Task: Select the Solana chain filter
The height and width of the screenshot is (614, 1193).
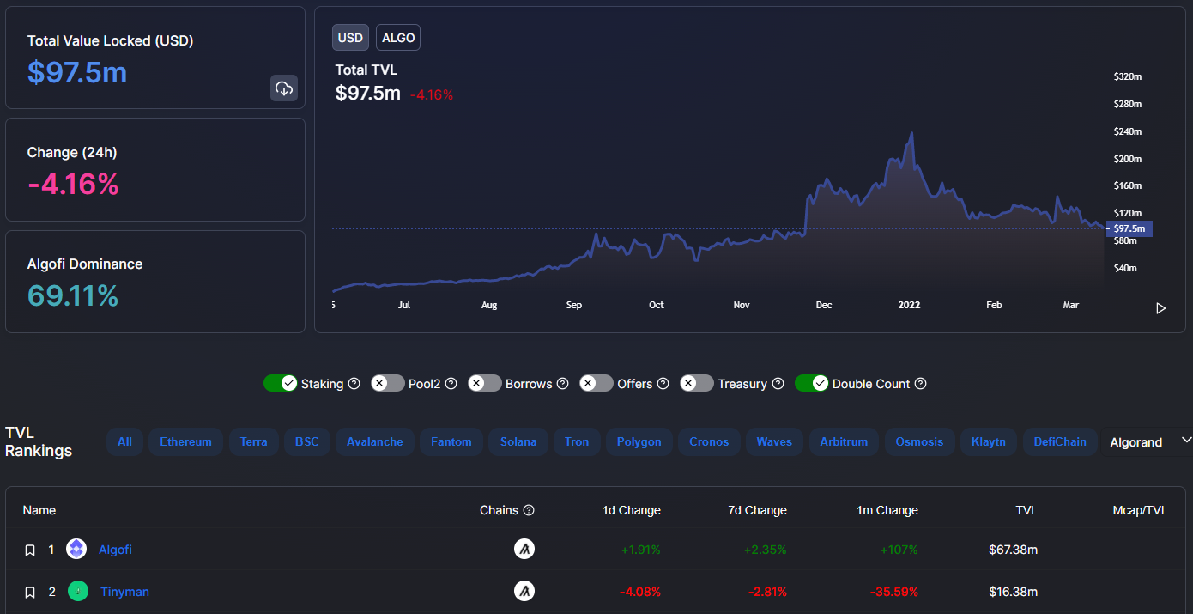Action: tap(518, 441)
